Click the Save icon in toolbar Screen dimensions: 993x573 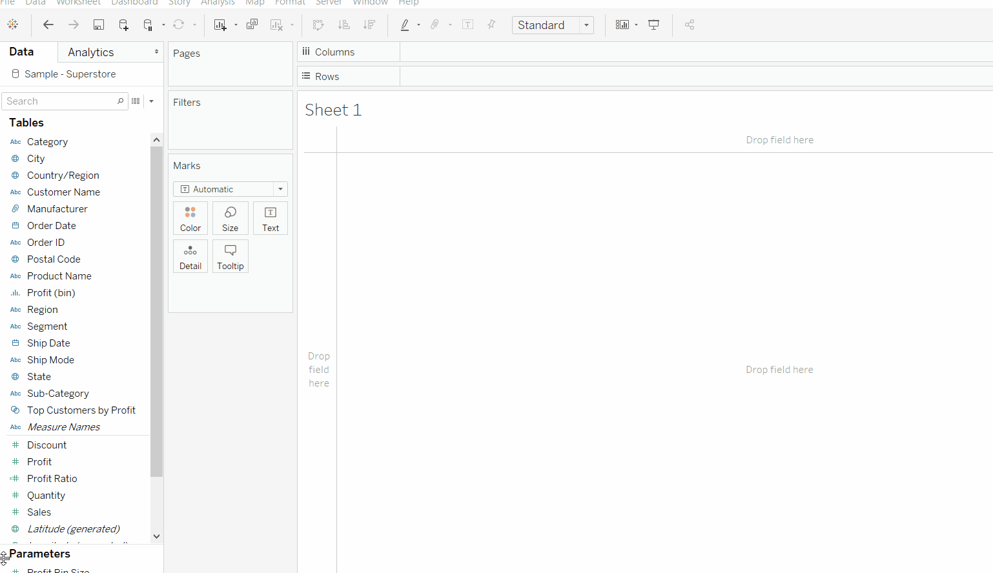(x=99, y=25)
